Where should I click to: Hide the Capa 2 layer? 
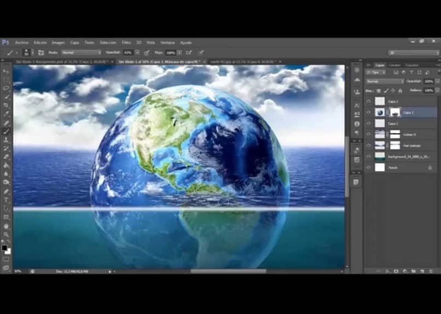[369, 101]
